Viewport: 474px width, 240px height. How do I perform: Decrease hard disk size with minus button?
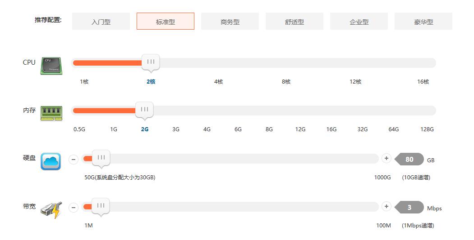click(74, 159)
